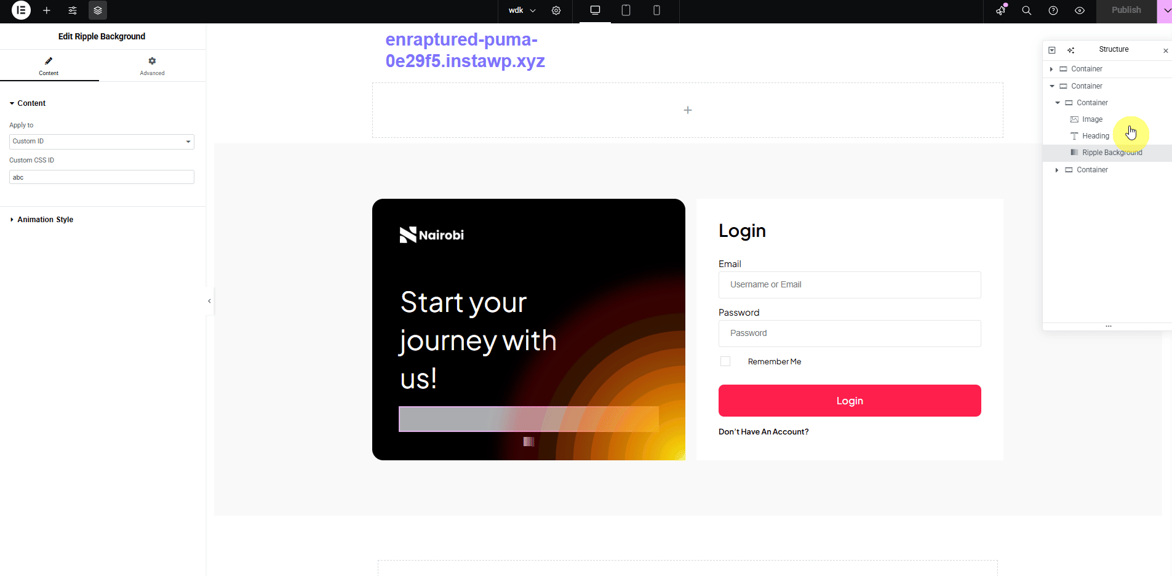This screenshot has height=576, width=1172.
Task: Collapse the editor side panel
Action: coord(209,301)
